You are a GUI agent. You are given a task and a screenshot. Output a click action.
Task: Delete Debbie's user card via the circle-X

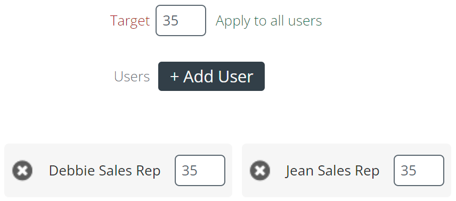(x=22, y=171)
